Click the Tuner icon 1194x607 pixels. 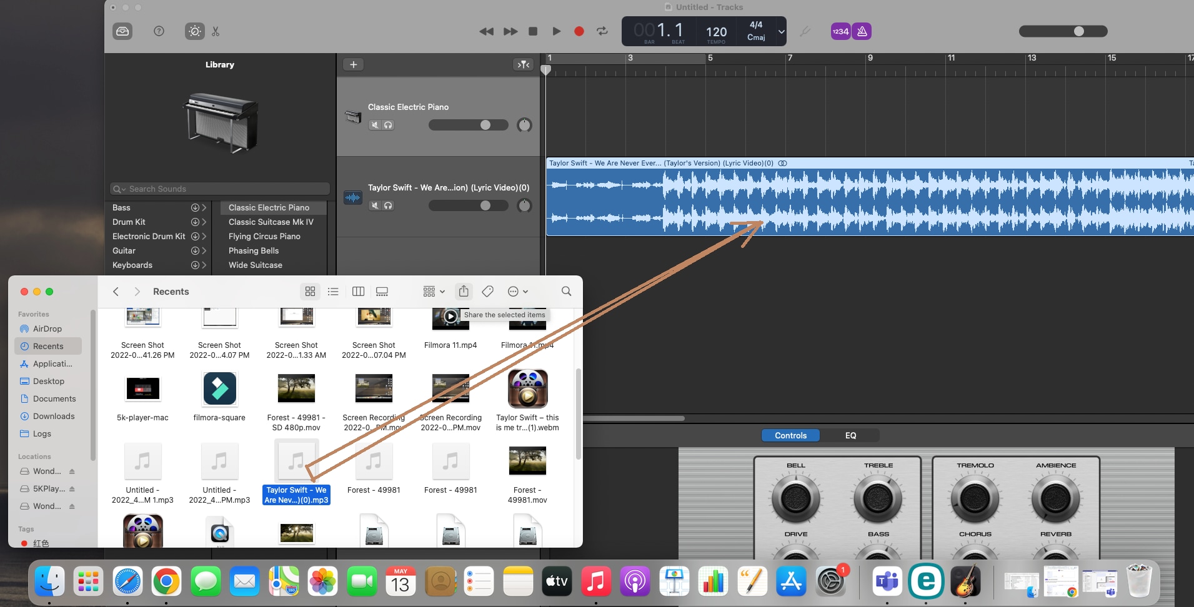click(x=805, y=31)
